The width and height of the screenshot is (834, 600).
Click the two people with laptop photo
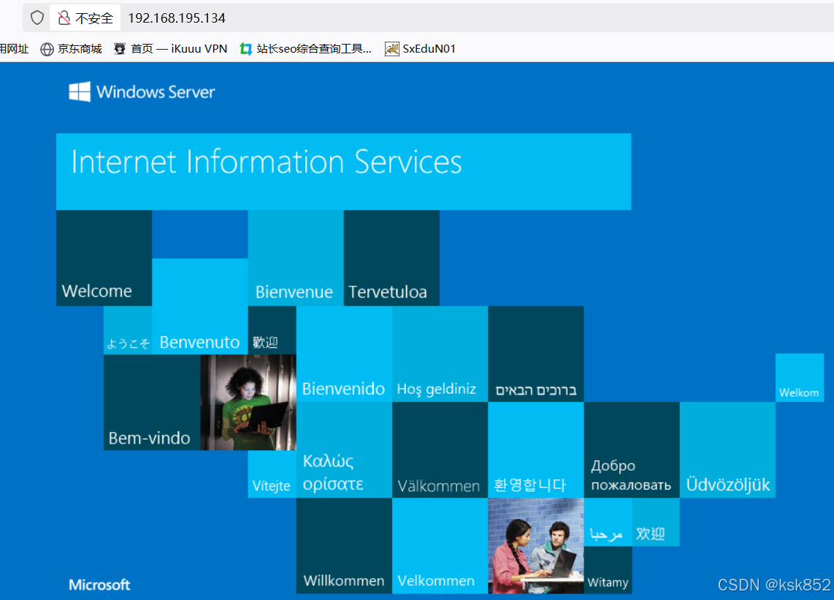(536, 546)
